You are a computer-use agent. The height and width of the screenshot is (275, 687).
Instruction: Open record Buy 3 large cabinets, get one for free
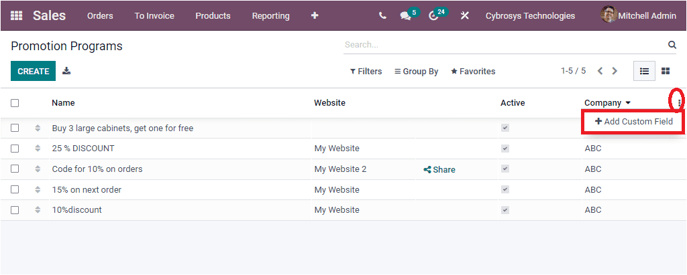[123, 128]
